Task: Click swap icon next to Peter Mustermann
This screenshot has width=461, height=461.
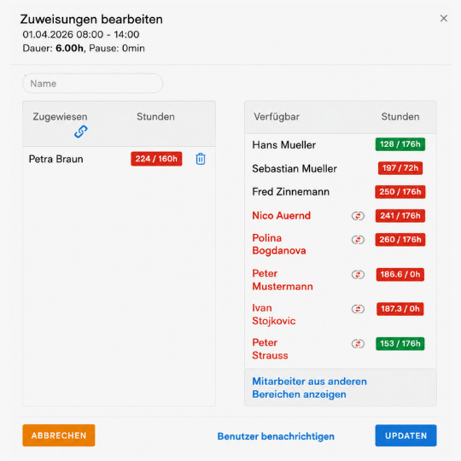Action: 358,275
